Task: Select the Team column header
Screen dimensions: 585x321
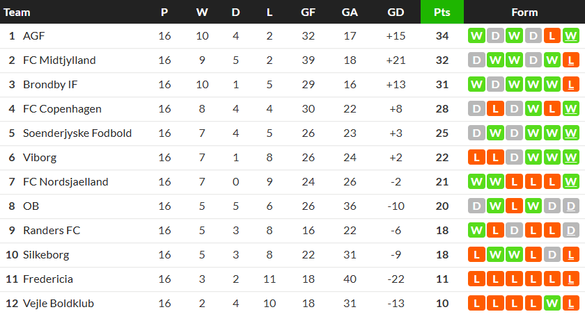Action: [x=17, y=12]
